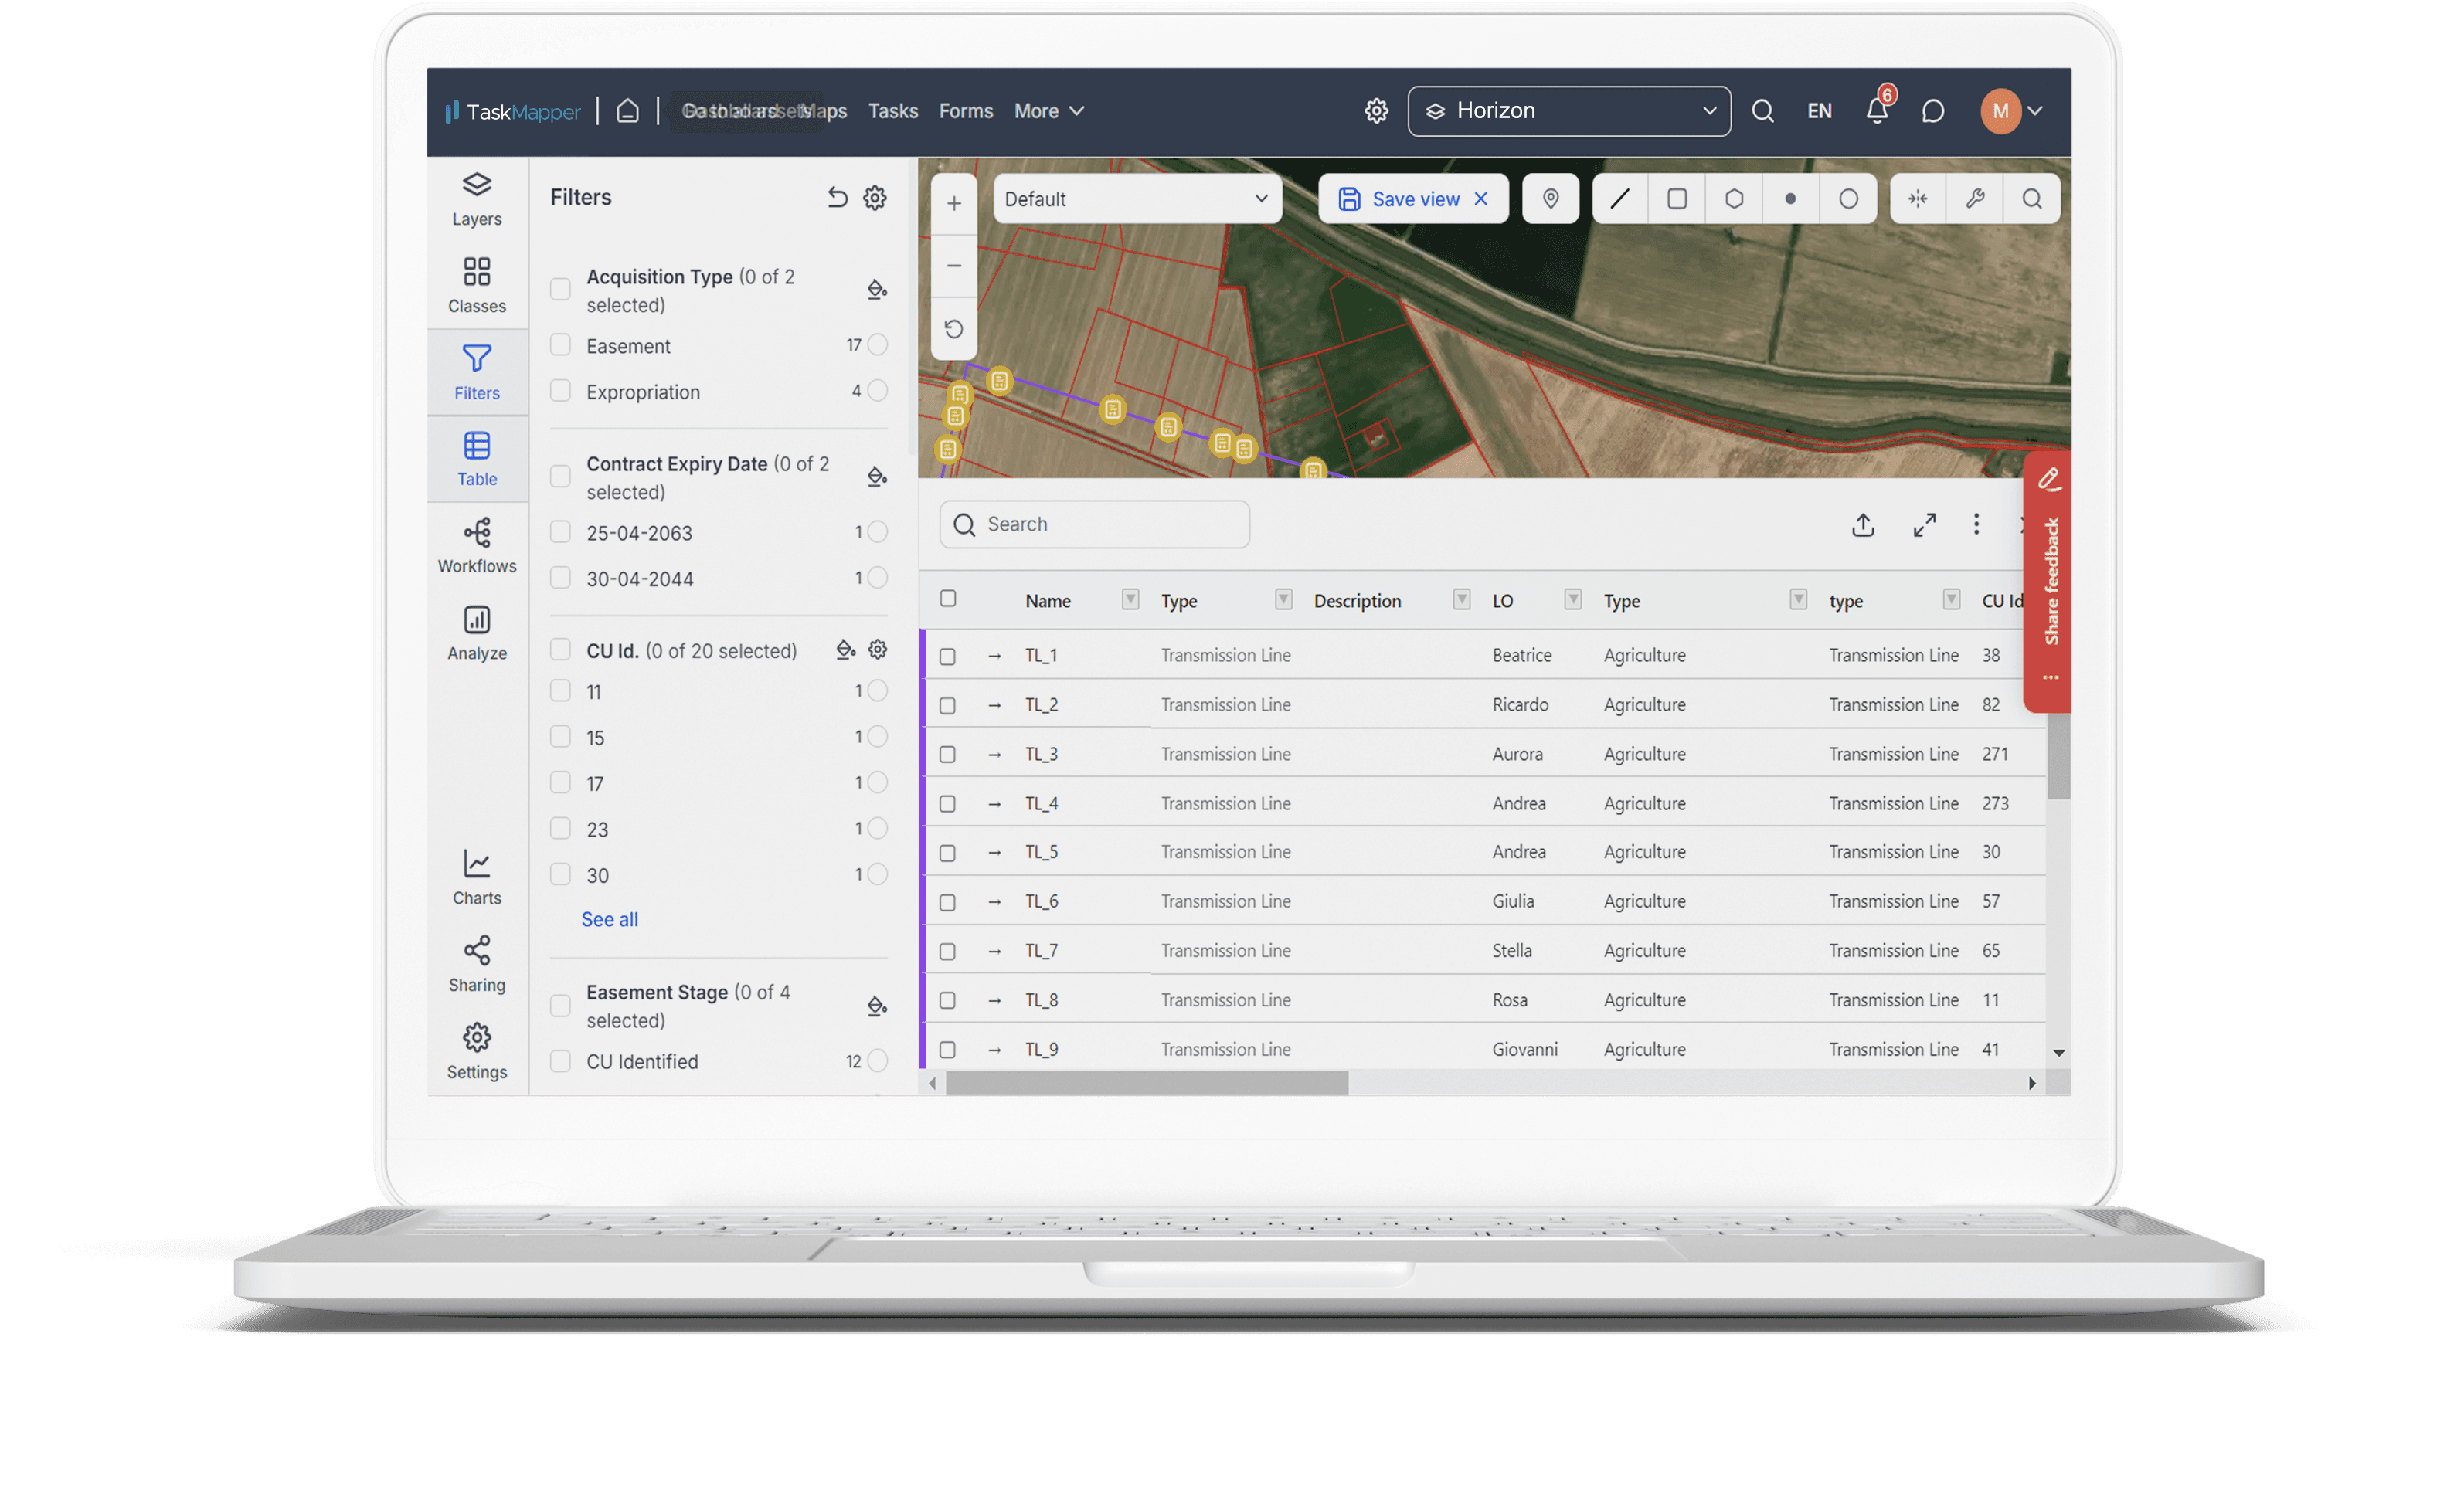
Task: Open the Workflows panel
Action: (475, 545)
